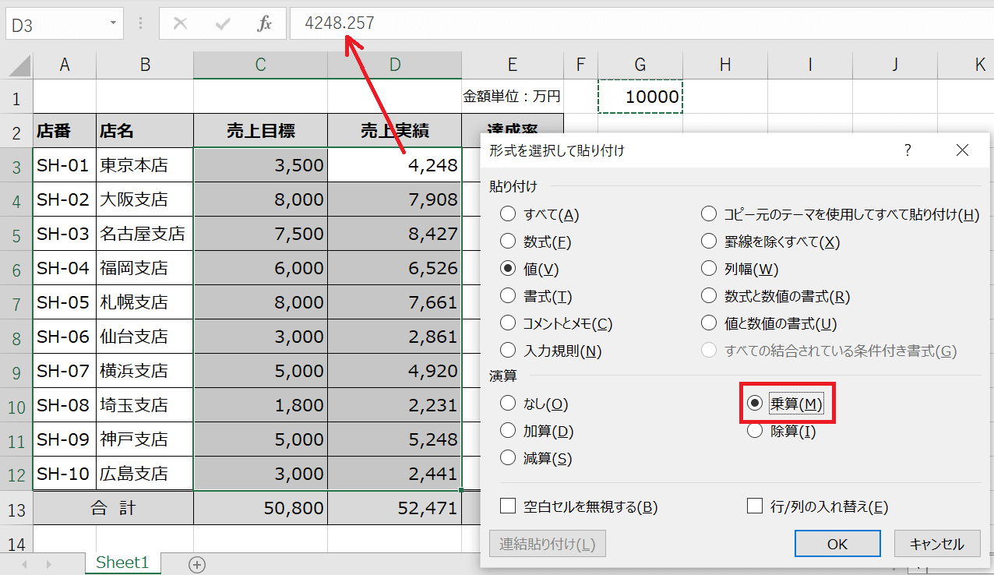Switch to the Sheet1 tab
Screen dimensions: 994x575
[x=122, y=563]
